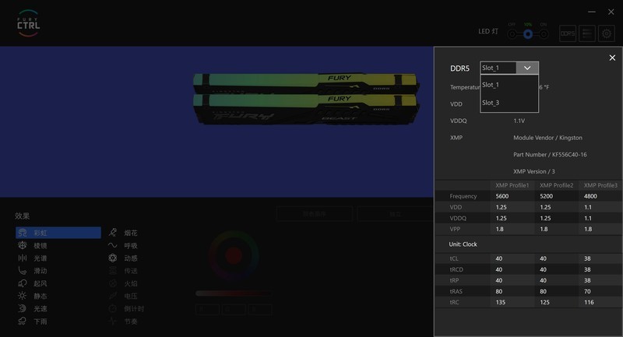
Task: Select the 传送 teleport effect
Action: 123,271
